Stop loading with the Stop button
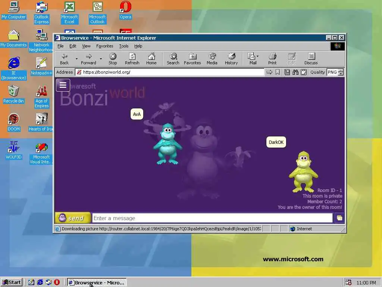This screenshot has height=287, width=382. [x=113, y=59]
